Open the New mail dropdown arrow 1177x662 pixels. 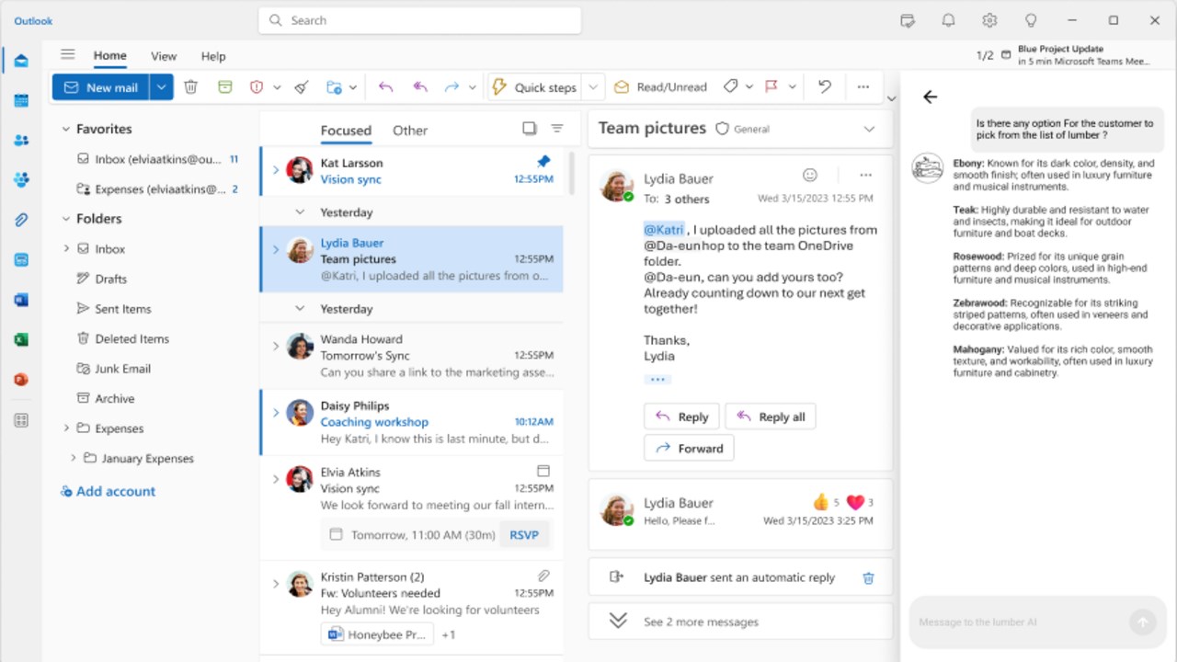pyautogui.click(x=161, y=86)
